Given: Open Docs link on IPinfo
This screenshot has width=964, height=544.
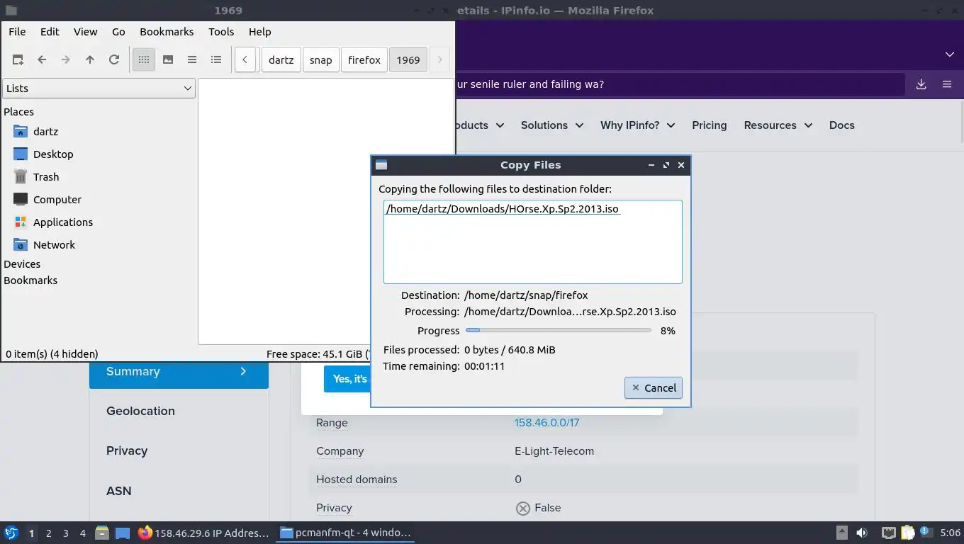Looking at the screenshot, I should coord(842,125).
